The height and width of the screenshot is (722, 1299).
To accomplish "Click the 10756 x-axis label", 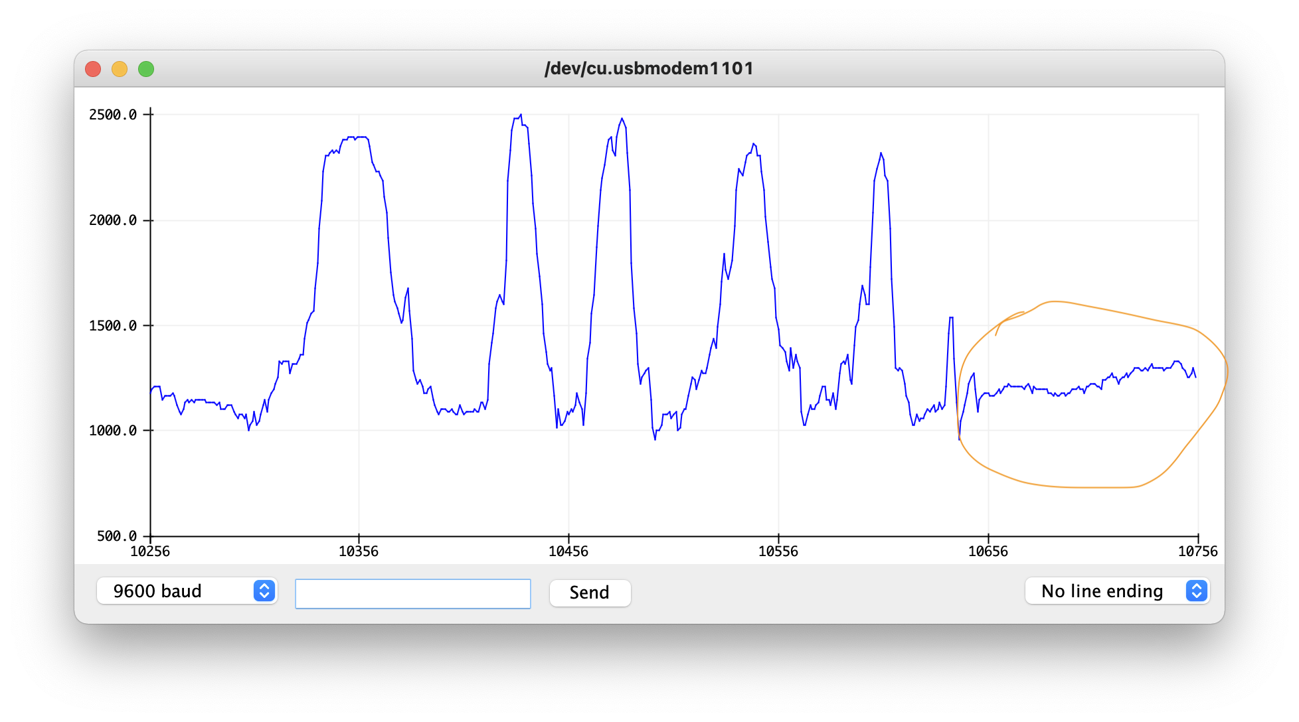I will point(1199,551).
